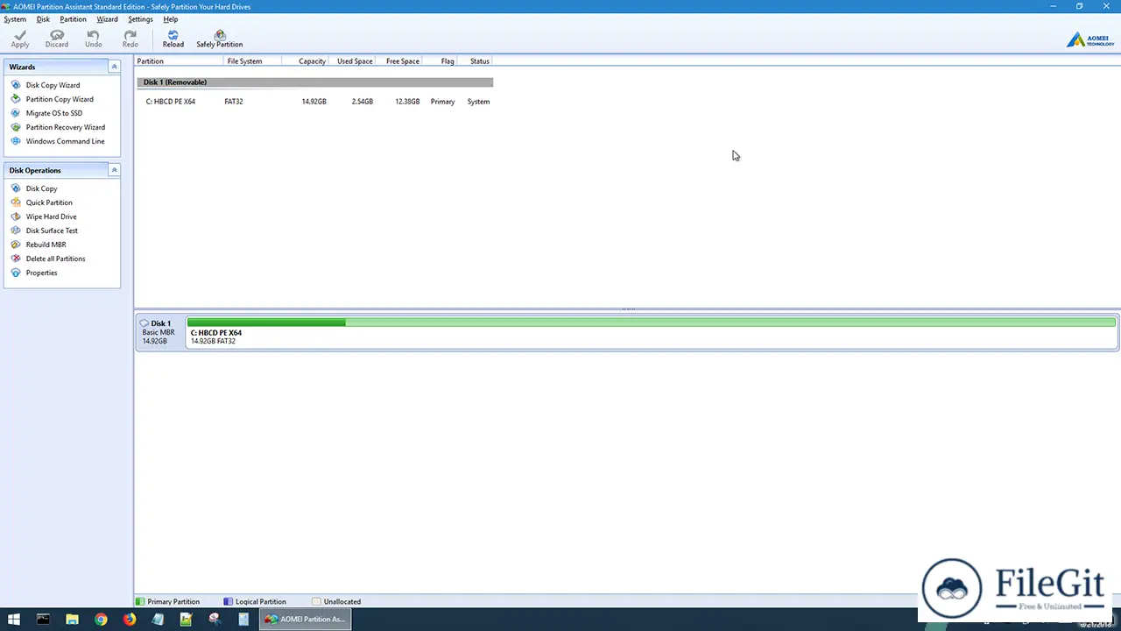Screen dimensions: 1121x631
Task: Open the AOMEI Technology logo link
Action: point(1090,39)
